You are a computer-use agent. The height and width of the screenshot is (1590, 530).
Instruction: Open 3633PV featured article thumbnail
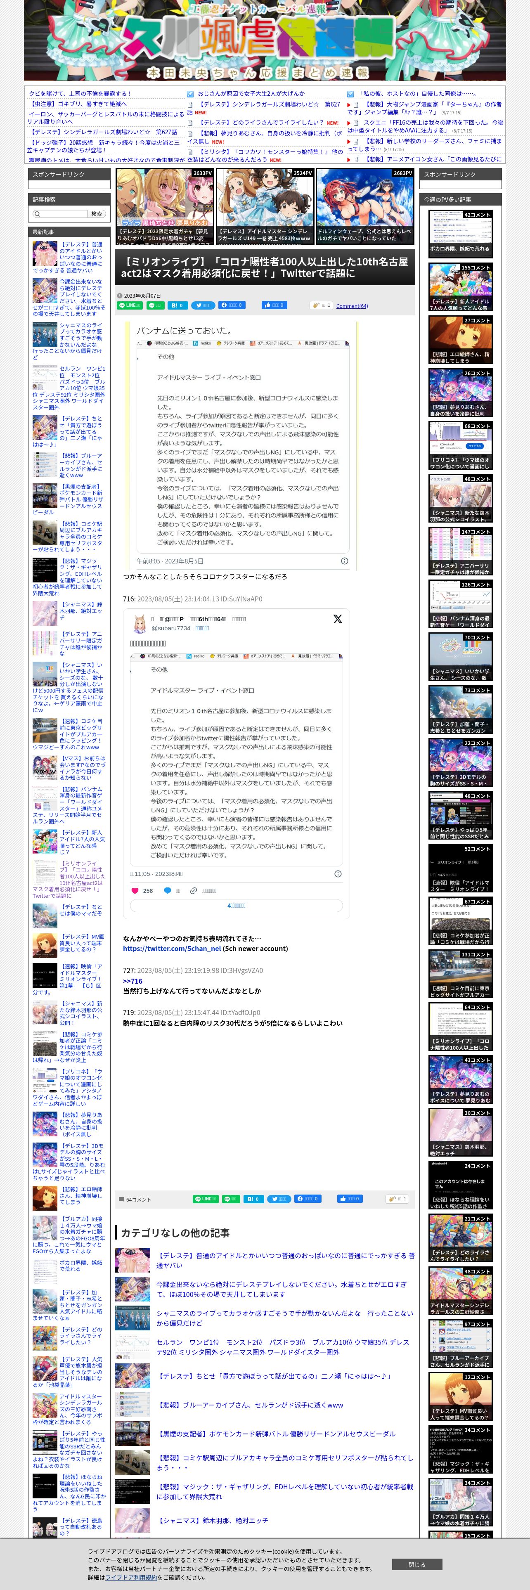(166, 206)
